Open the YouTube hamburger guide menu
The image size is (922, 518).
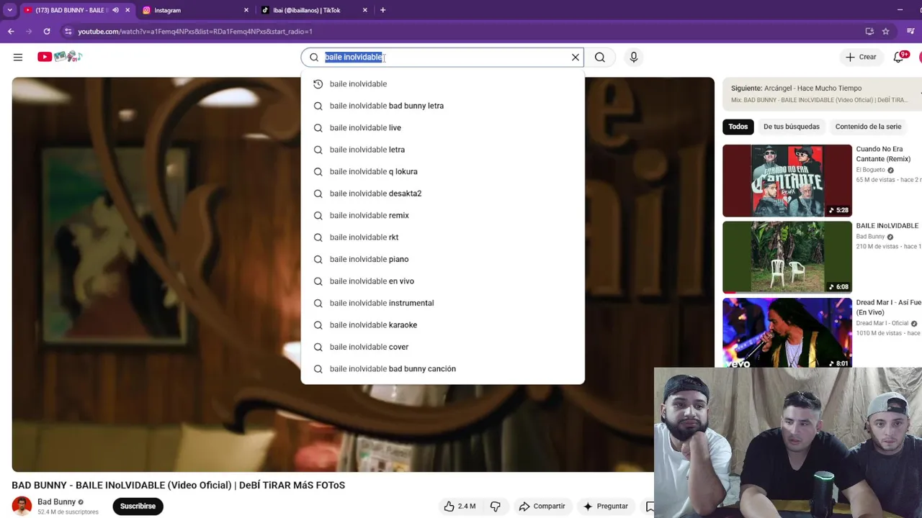[x=18, y=57]
